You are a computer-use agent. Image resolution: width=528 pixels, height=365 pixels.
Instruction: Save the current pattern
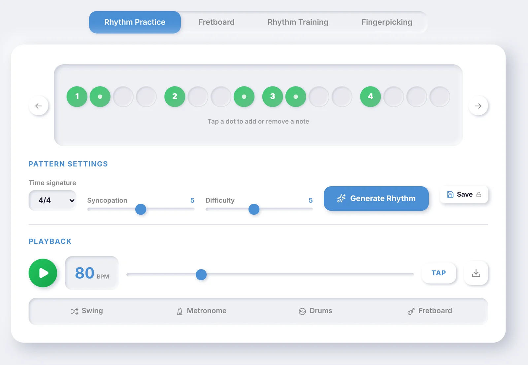464,195
